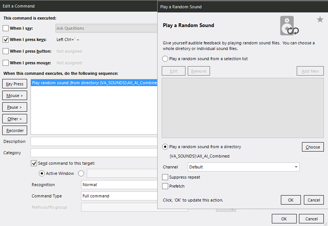Click the Choose directory button
The height and width of the screenshot is (226, 328).
tap(313, 147)
